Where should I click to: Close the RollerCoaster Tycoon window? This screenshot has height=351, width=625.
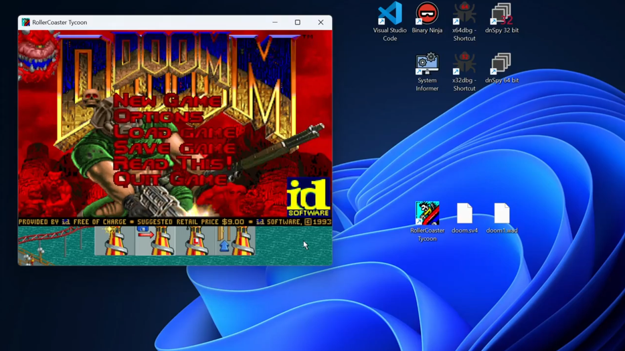click(x=321, y=22)
